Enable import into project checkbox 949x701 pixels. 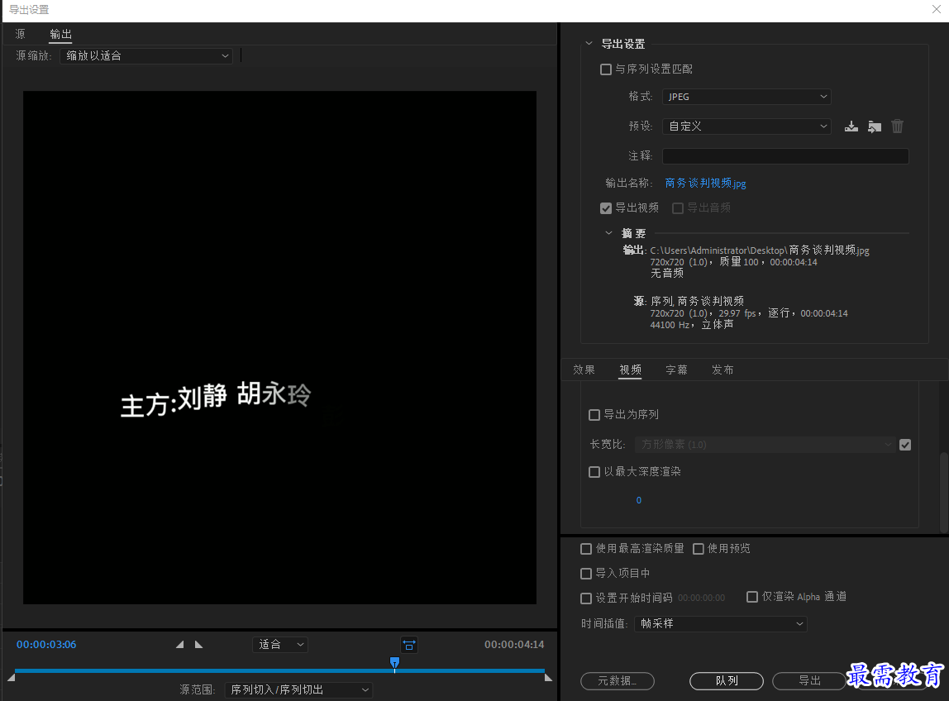pyautogui.click(x=585, y=573)
